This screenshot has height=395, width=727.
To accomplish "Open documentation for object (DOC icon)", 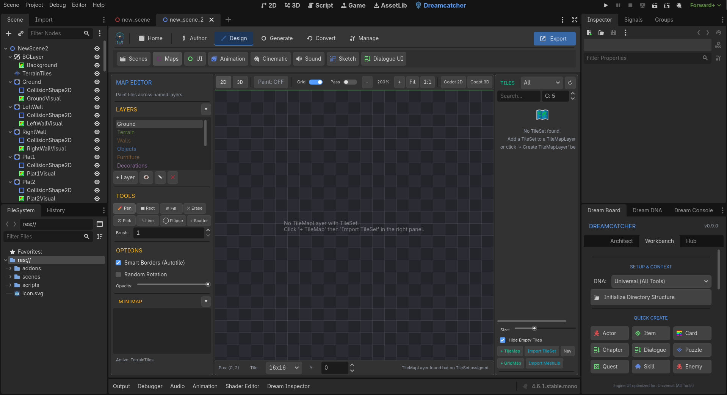I will [718, 45].
